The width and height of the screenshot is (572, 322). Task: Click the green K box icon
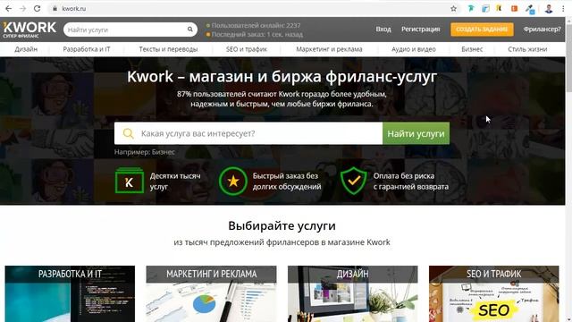click(129, 181)
